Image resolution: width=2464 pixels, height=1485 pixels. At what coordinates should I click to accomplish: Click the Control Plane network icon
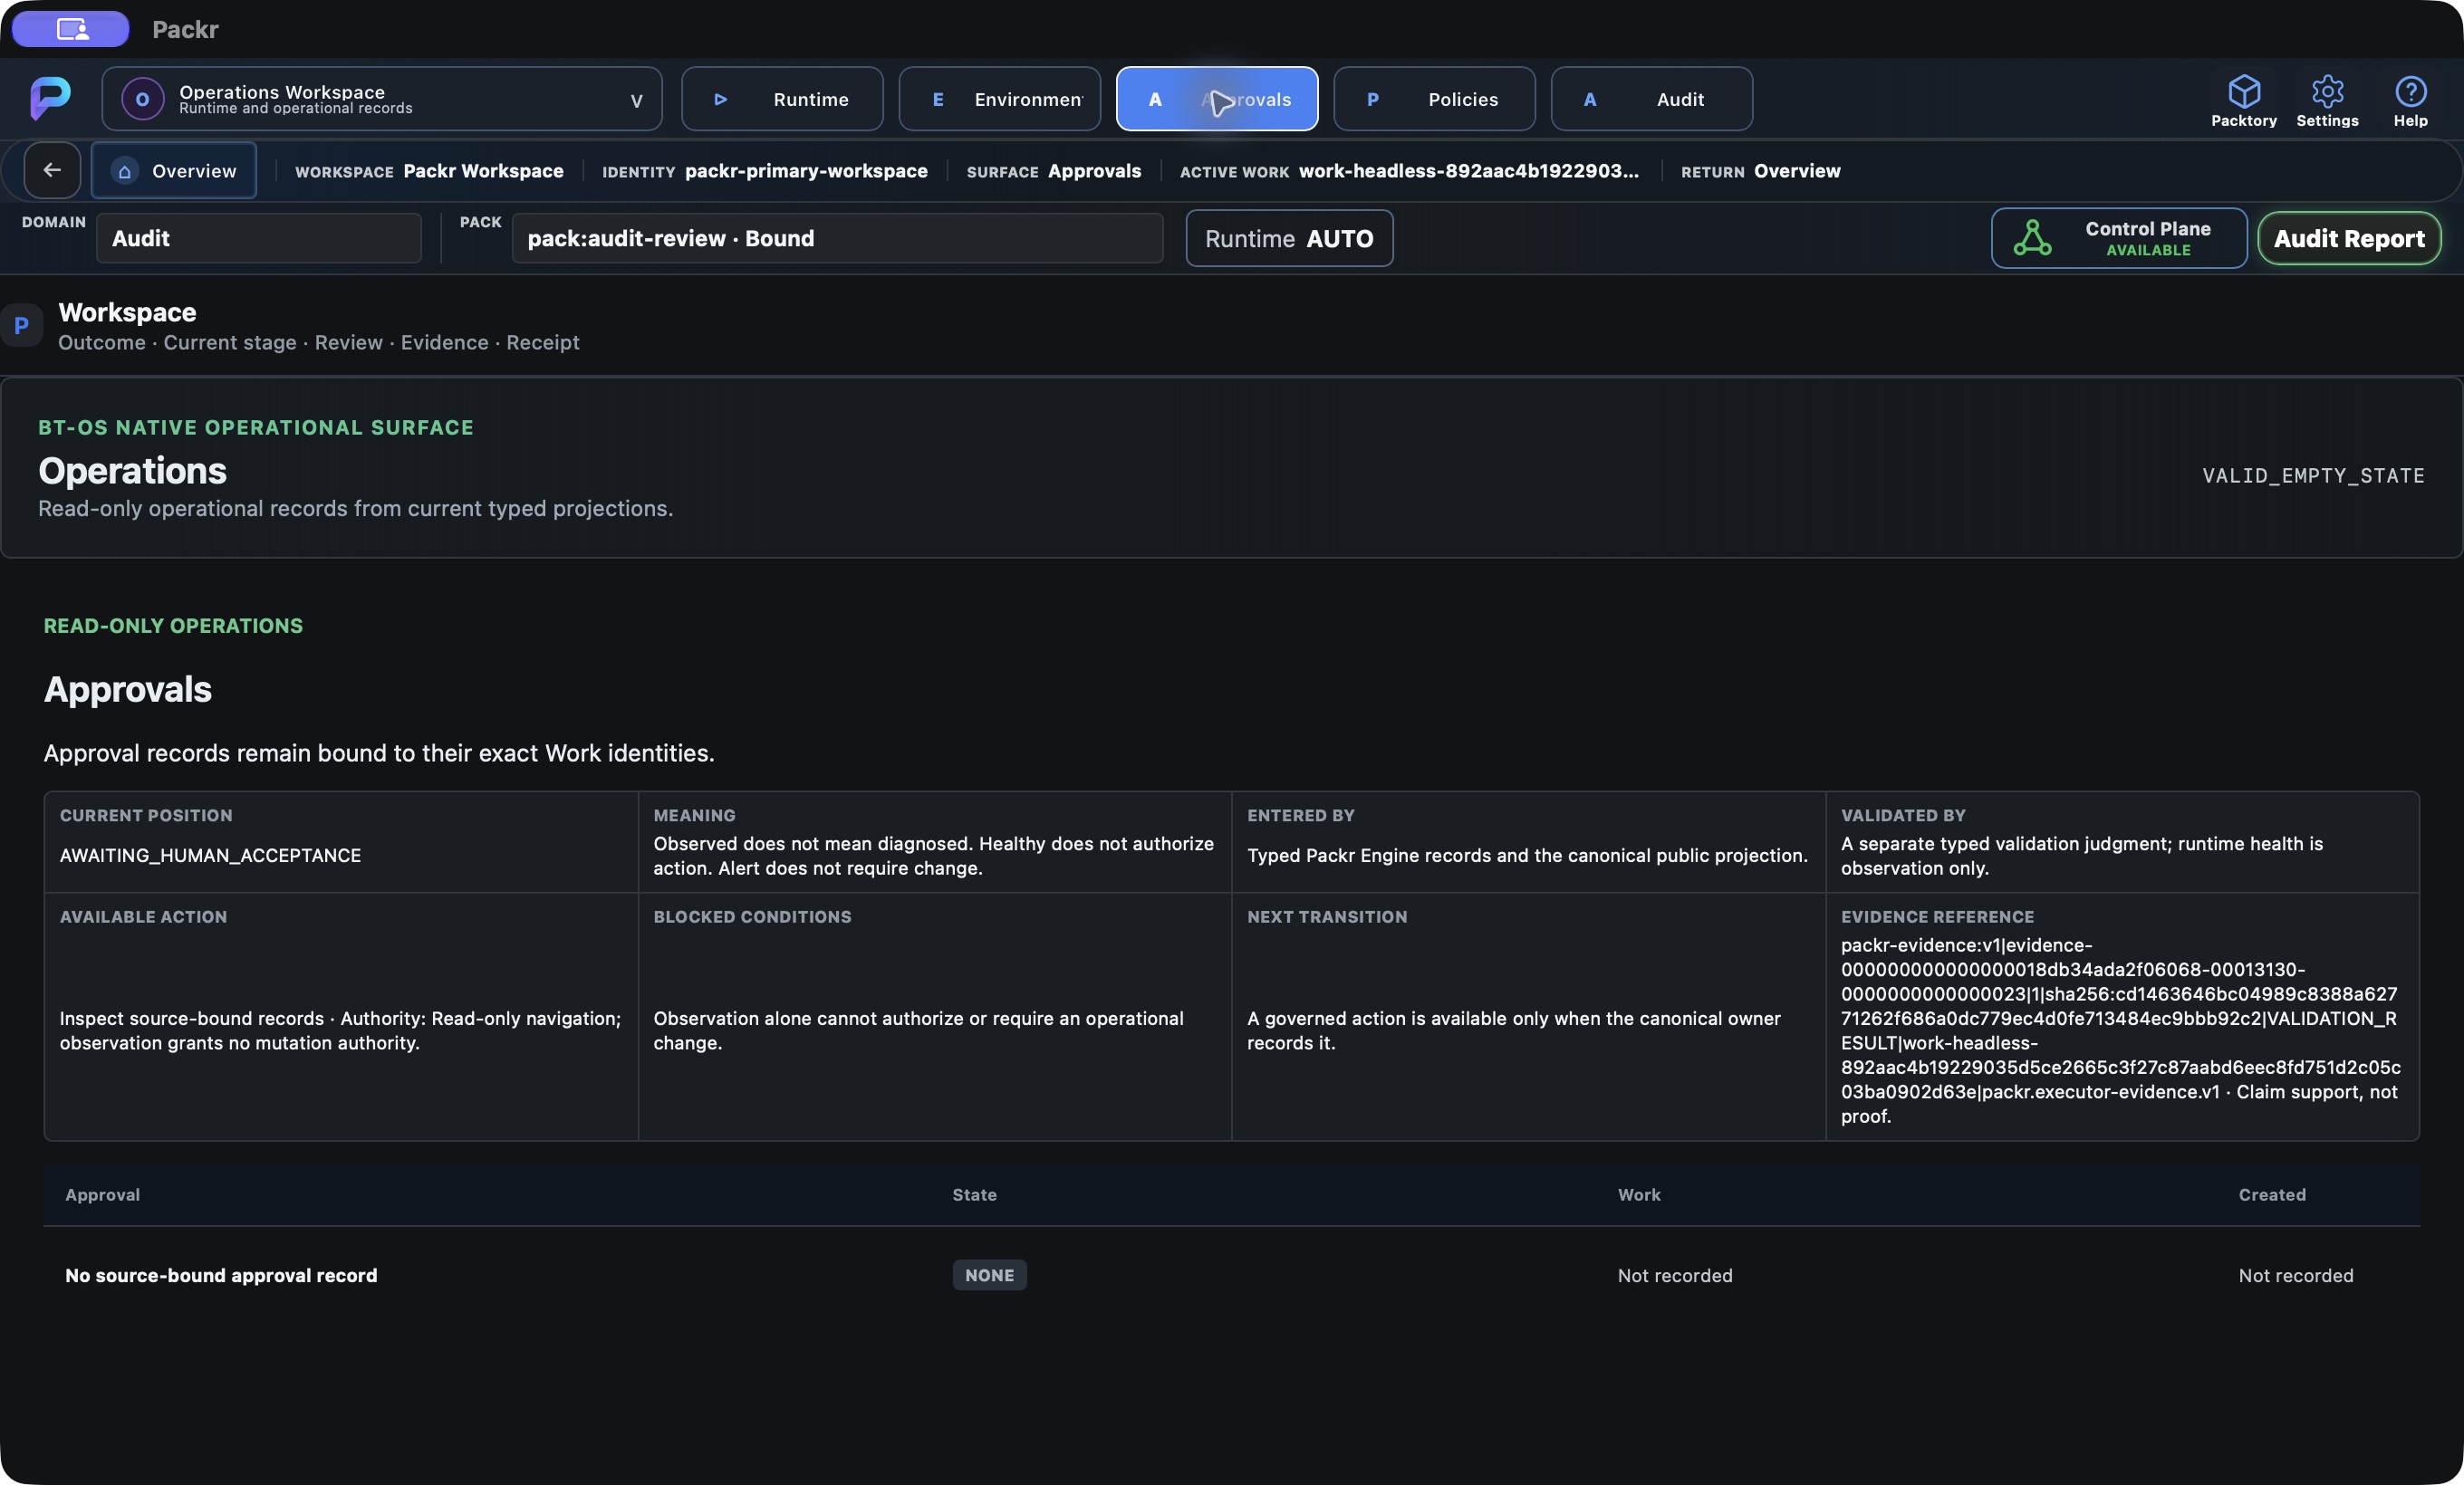click(x=2032, y=238)
